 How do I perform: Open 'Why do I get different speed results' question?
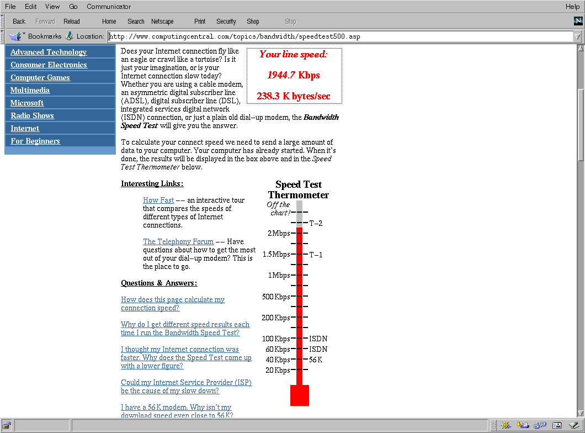click(x=185, y=329)
